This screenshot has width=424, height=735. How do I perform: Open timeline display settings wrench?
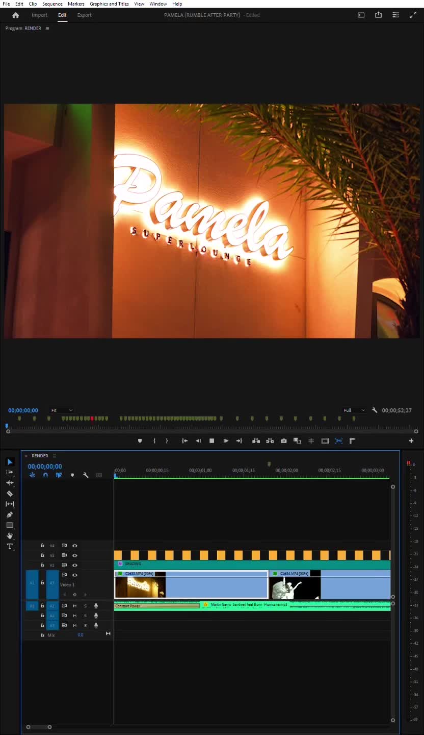tap(86, 475)
